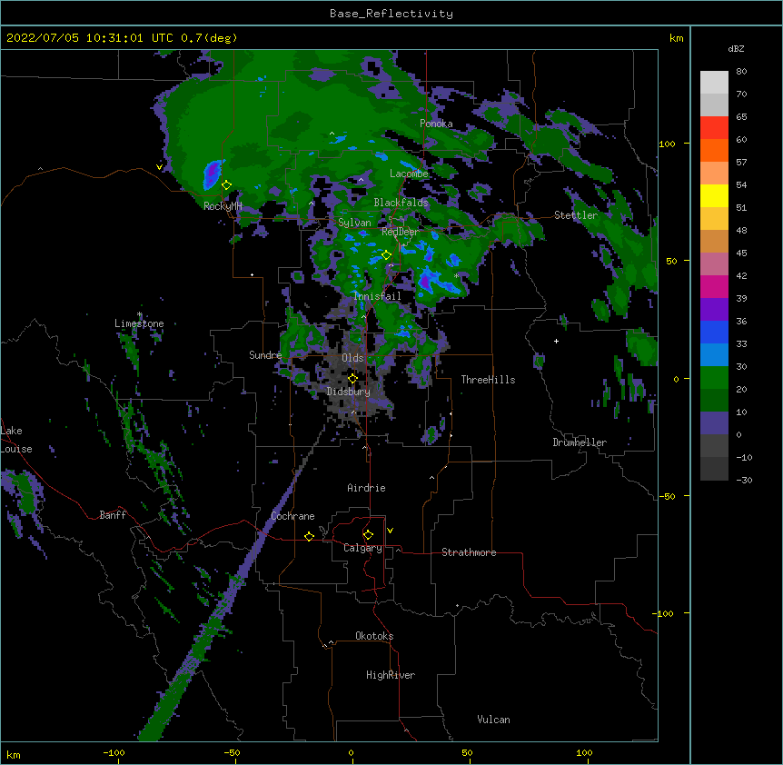
Task: Click the Banff label
Action: click(x=113, y=515)
